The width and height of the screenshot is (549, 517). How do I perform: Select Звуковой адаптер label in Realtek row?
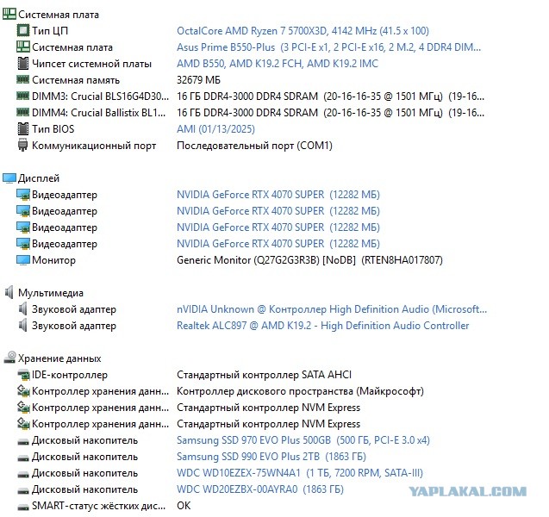coord(74,326)
